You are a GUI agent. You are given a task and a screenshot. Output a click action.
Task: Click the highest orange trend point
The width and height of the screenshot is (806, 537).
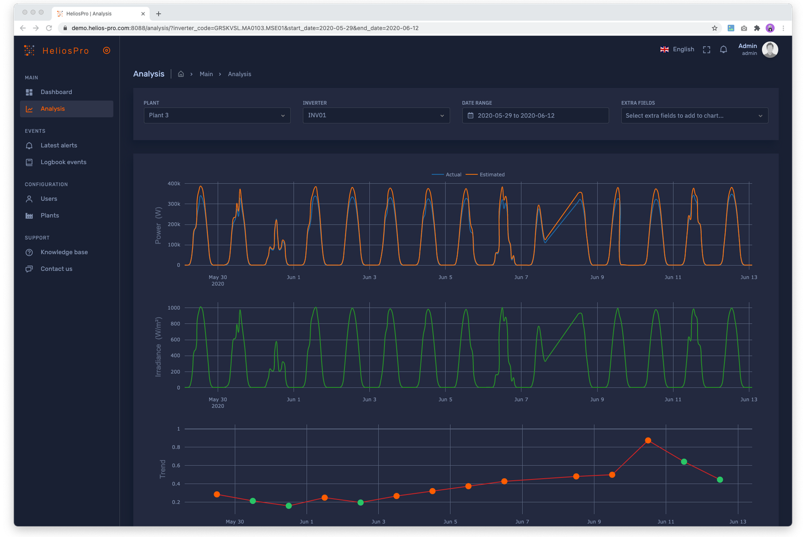coord(648,440)
